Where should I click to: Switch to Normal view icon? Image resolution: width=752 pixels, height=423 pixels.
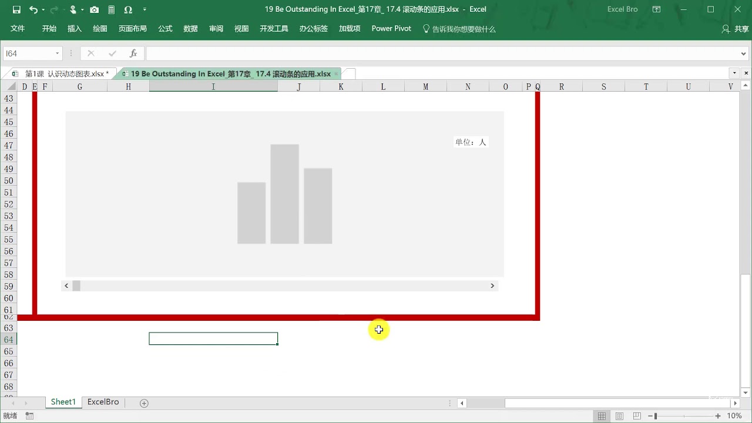coord(602,416)
